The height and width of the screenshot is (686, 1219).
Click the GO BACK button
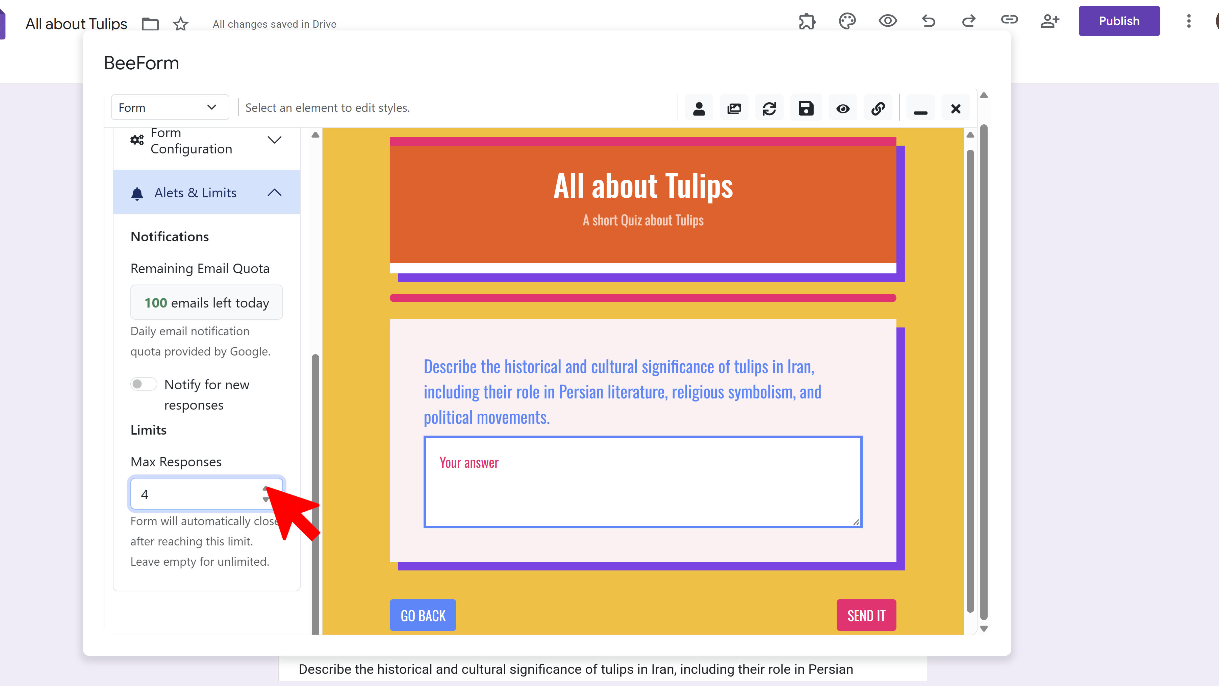423,615
